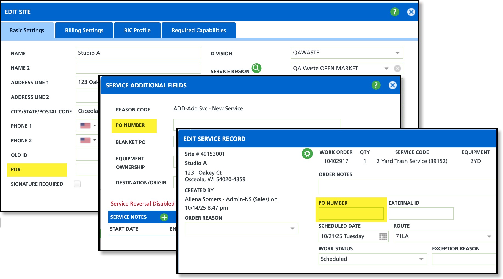The height and width of the screenshot is (279, 503).
Task: Select the equipment value 2YD
Action: [476, 161]
